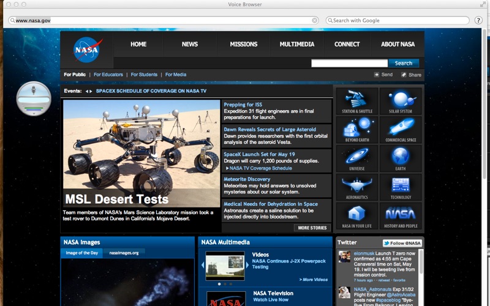Screen dimensions: 490x306
Task: Select the Universe galaxy icon
Action: tap(357, 159)
